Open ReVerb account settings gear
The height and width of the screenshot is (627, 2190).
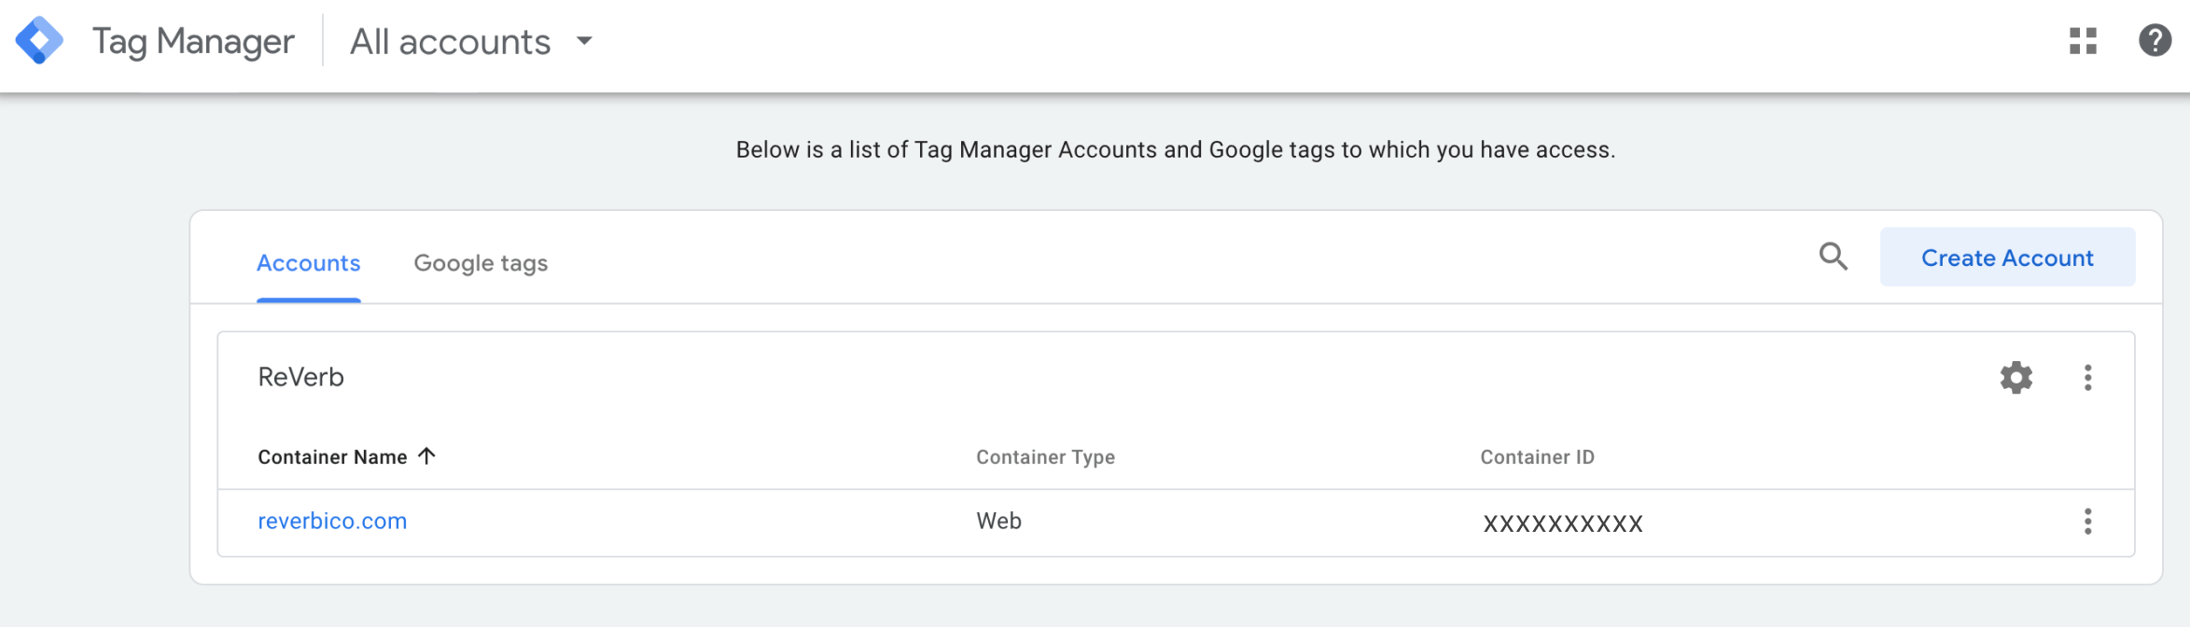[2016, 378]
